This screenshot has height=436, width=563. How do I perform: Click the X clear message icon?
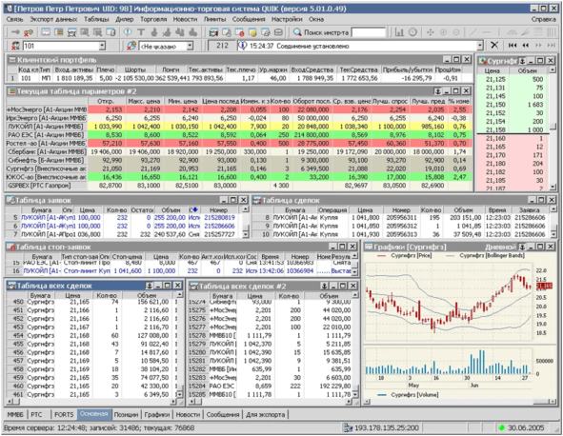pyautogui.click(x=494, y=46)
